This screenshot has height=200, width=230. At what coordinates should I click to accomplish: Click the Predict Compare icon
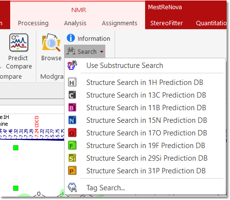click(19, 42)
